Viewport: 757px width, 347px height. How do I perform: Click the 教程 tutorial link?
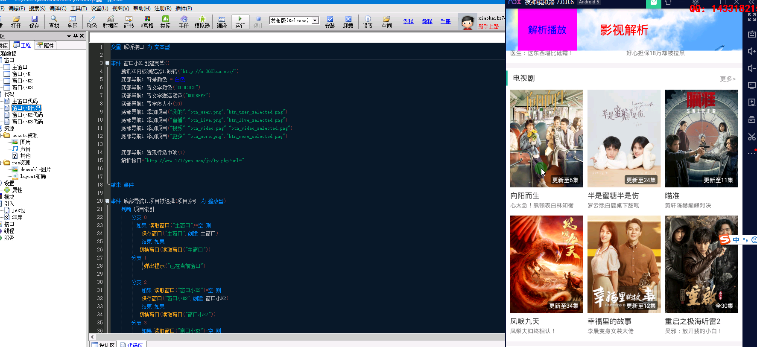coord(427,21)
